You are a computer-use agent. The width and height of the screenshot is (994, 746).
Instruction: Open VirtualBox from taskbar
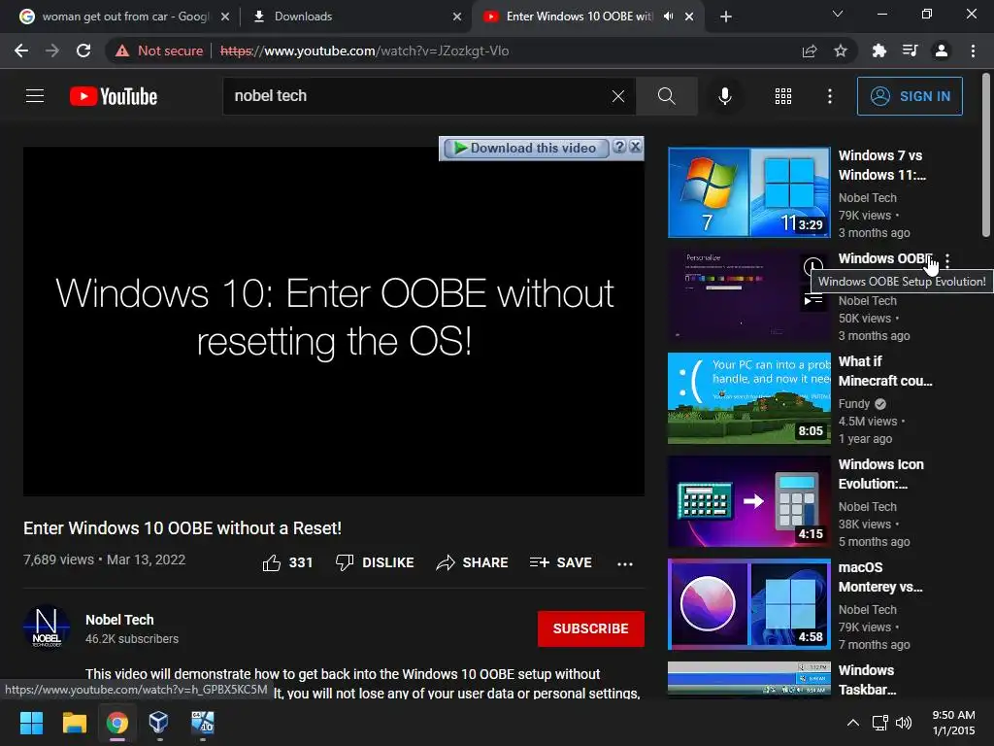point(159,723)
